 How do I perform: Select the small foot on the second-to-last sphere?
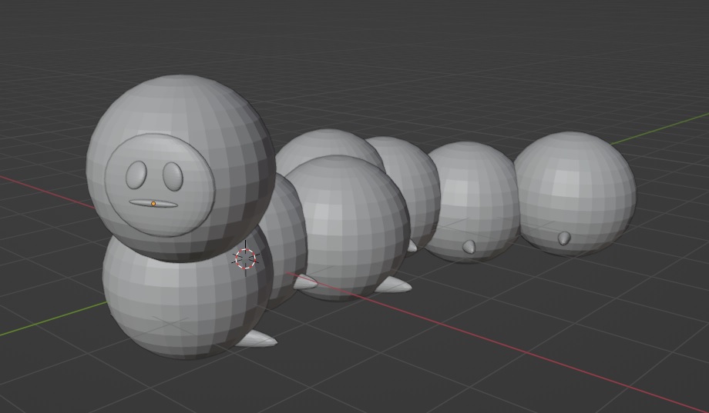[469, 246]
